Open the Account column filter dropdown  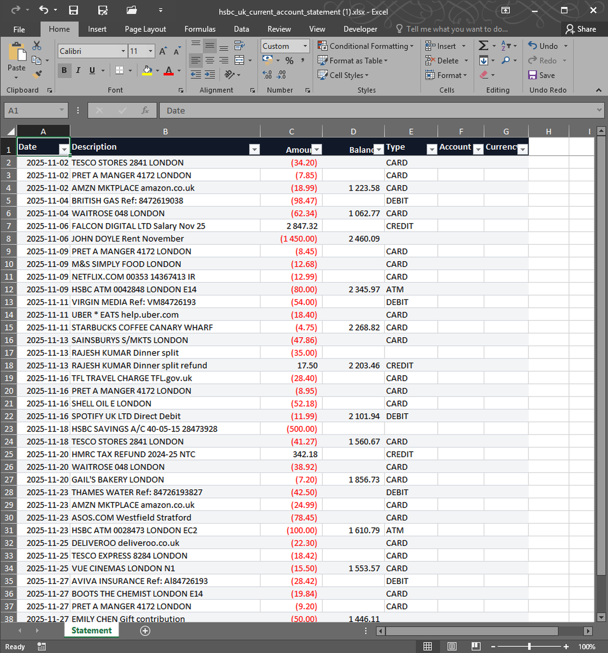pyautogui.click(x=478, y=149)
